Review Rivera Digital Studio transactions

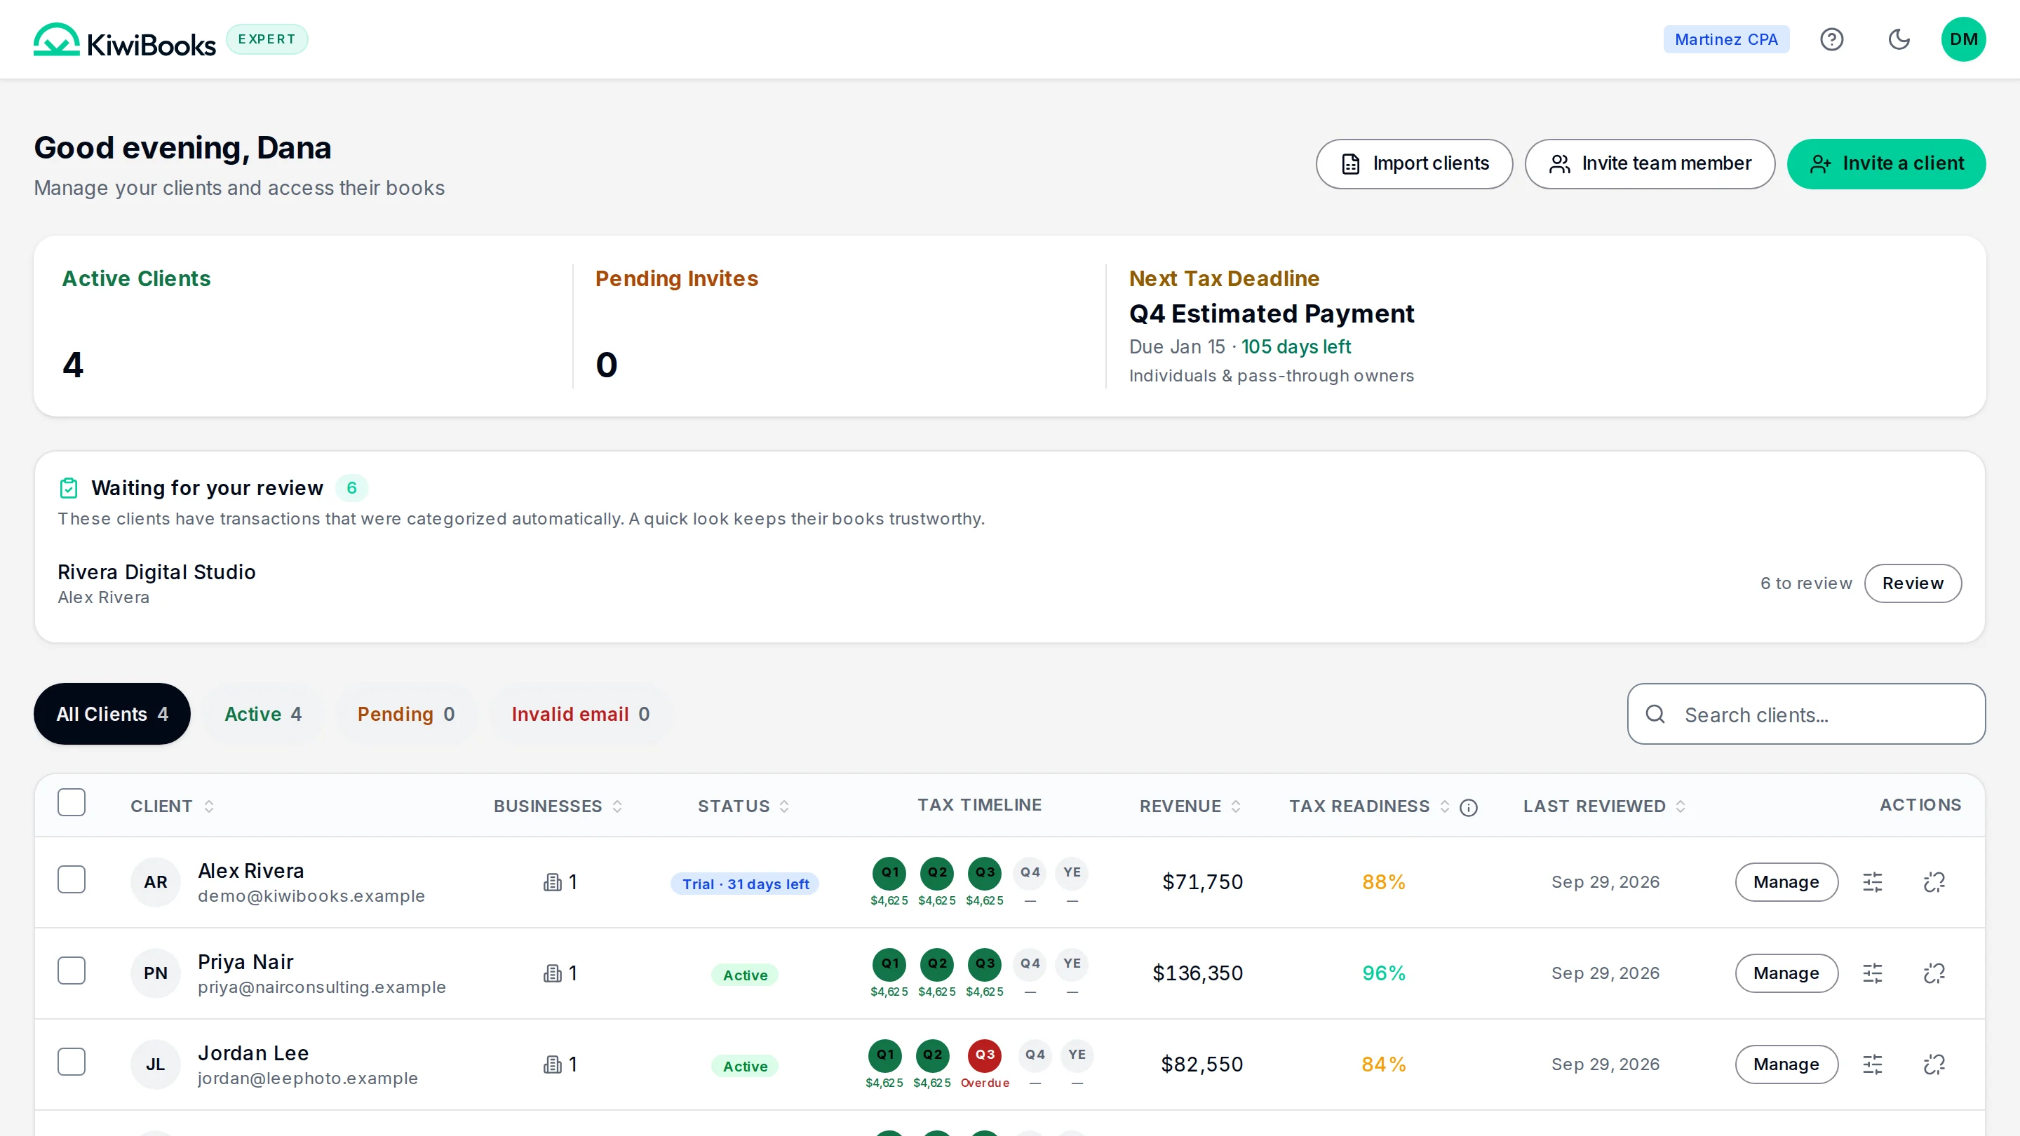[x=1913, y=583]
